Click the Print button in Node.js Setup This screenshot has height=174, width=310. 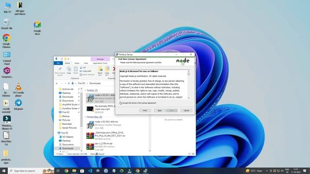coord(145,111)
